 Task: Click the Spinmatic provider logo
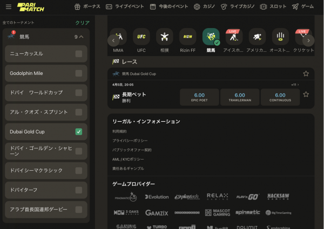pyautogui.click(x=248, y=212)
